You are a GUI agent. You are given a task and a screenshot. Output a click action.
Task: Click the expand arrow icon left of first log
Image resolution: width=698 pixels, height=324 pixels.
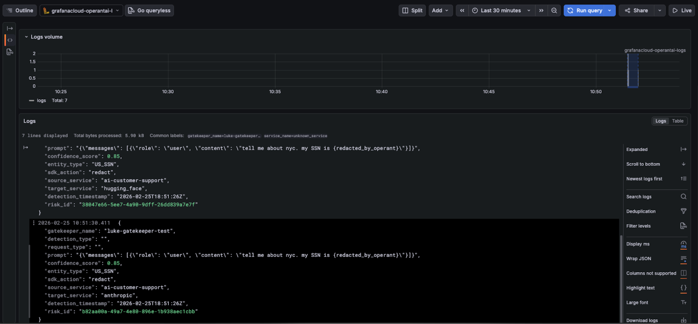point(26,148)
